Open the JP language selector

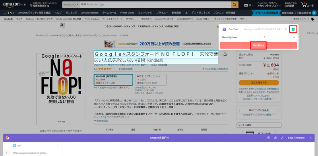tap(249, 5)
